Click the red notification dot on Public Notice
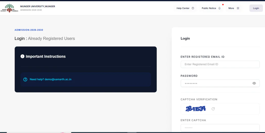This screenshot has width=265, height=133. tap(223, 5)
